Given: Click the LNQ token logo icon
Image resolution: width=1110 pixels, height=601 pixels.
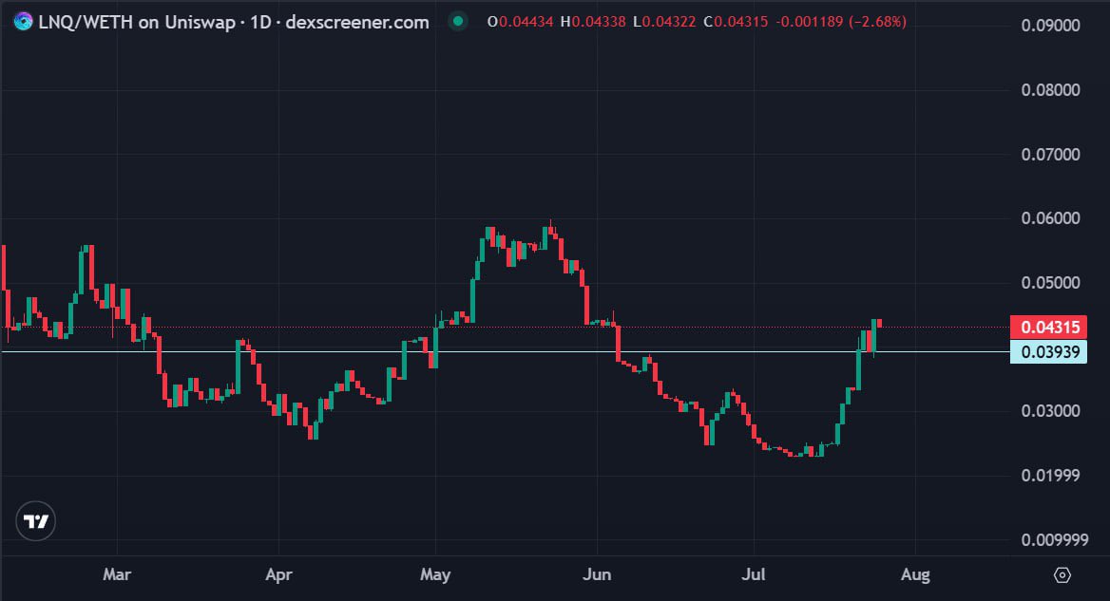Looking at the screenshot, I should pyautogui.click(x=23, y=22).
